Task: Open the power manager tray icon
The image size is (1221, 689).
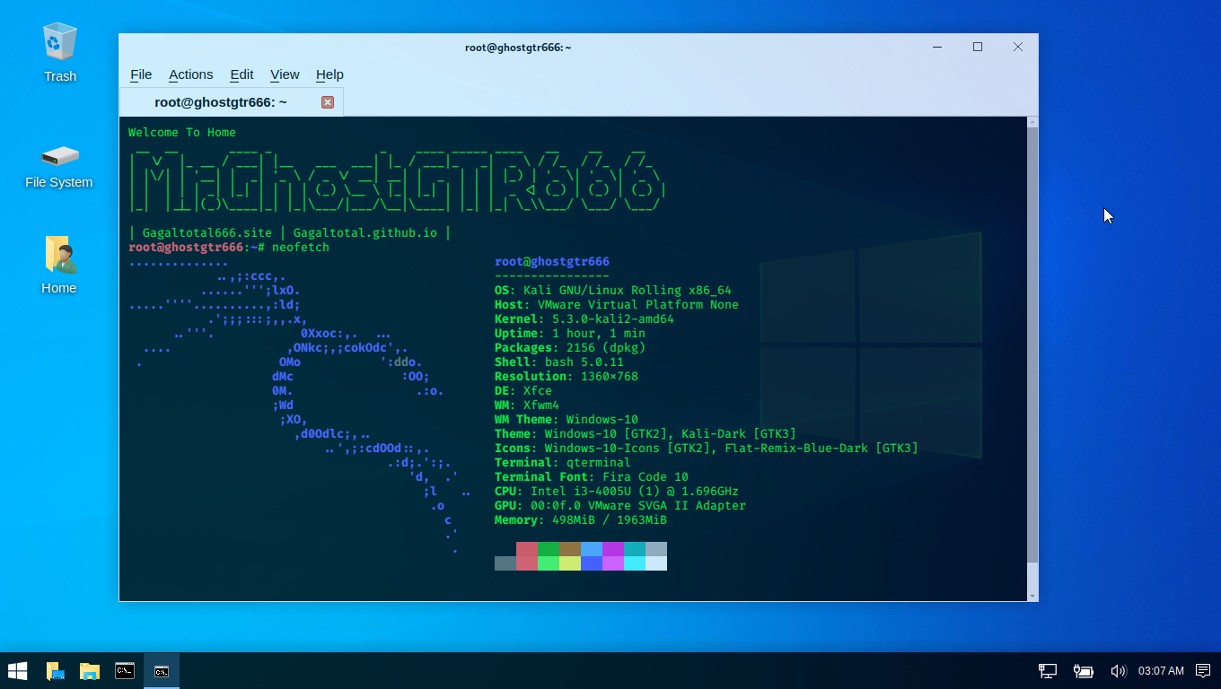Action: click(x=1083, y=671)
